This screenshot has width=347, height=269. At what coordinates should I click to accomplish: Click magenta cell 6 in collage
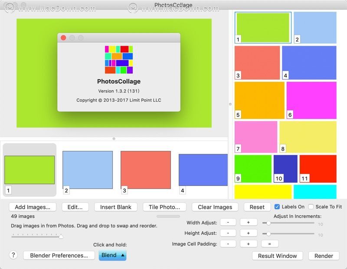click(311, 100)
